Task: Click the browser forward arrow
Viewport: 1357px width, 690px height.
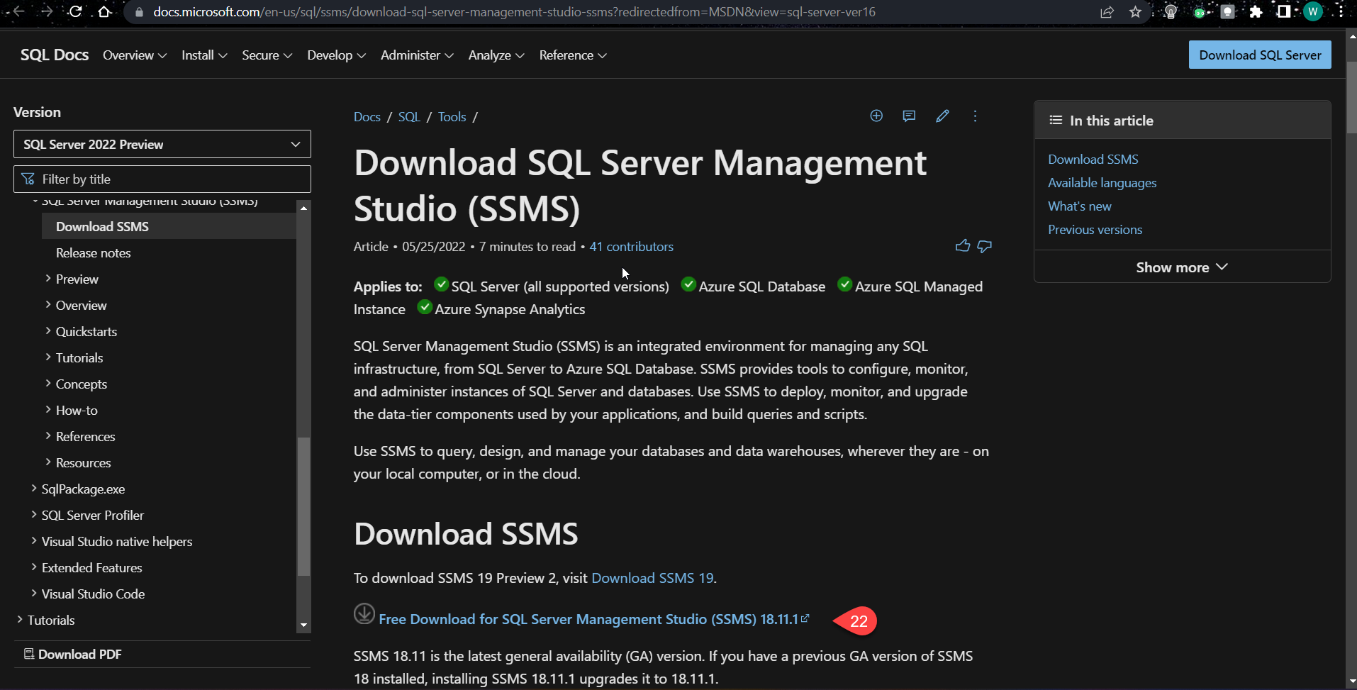Action: coord(47,11)
